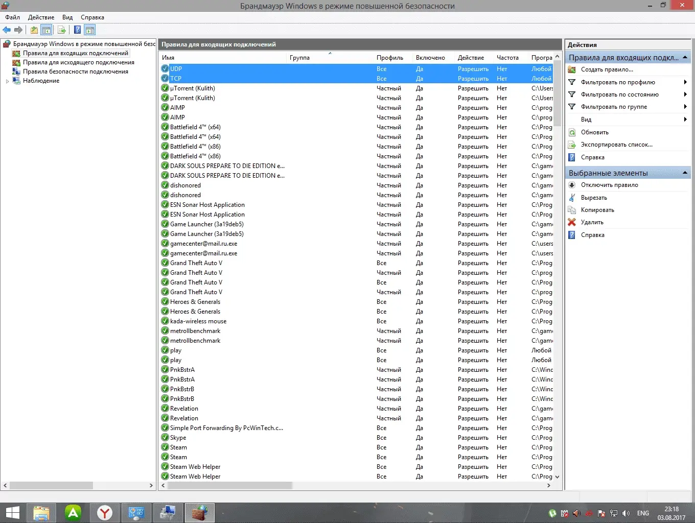Open Yandex browser from the taskbar

click(x=105, y=513)
